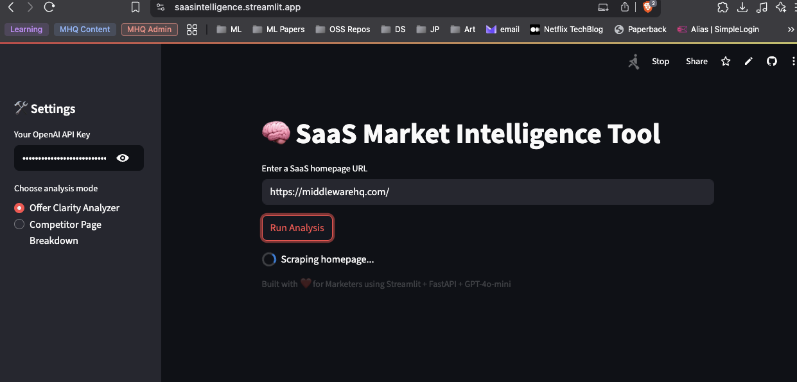Edit the app with the pencil icon
Screen dimensions: 797x382
point(749,62)
